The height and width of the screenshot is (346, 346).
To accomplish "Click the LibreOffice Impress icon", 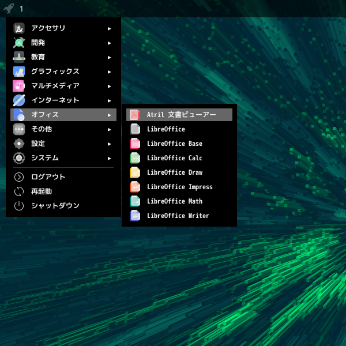I will (135, 187).
